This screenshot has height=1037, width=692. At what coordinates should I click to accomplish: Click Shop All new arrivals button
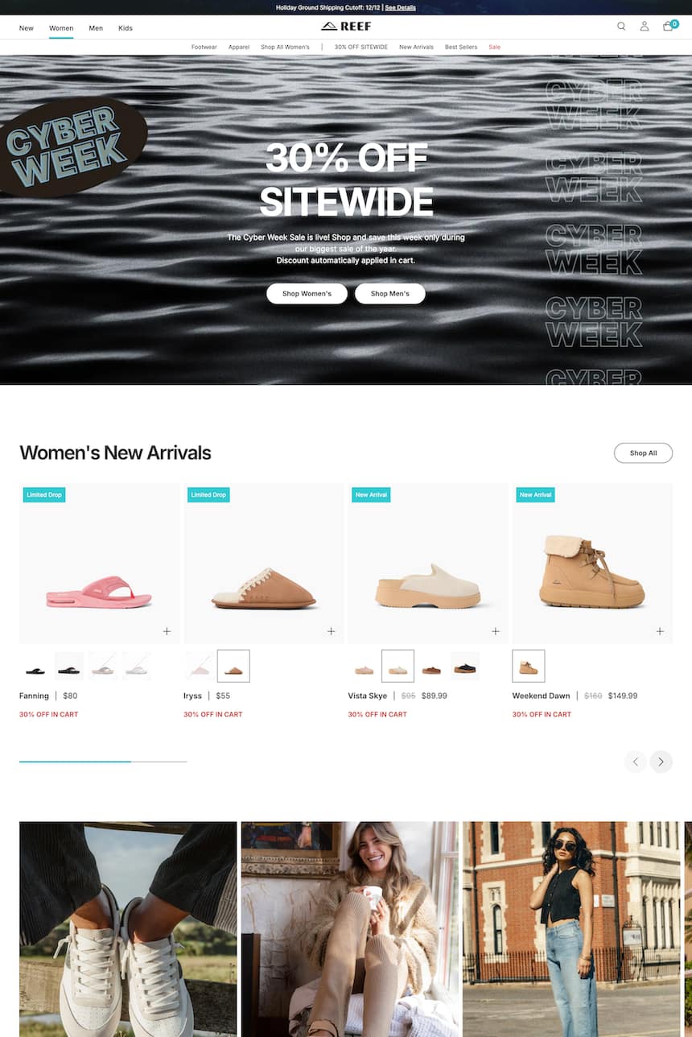[x=643, y=453]
